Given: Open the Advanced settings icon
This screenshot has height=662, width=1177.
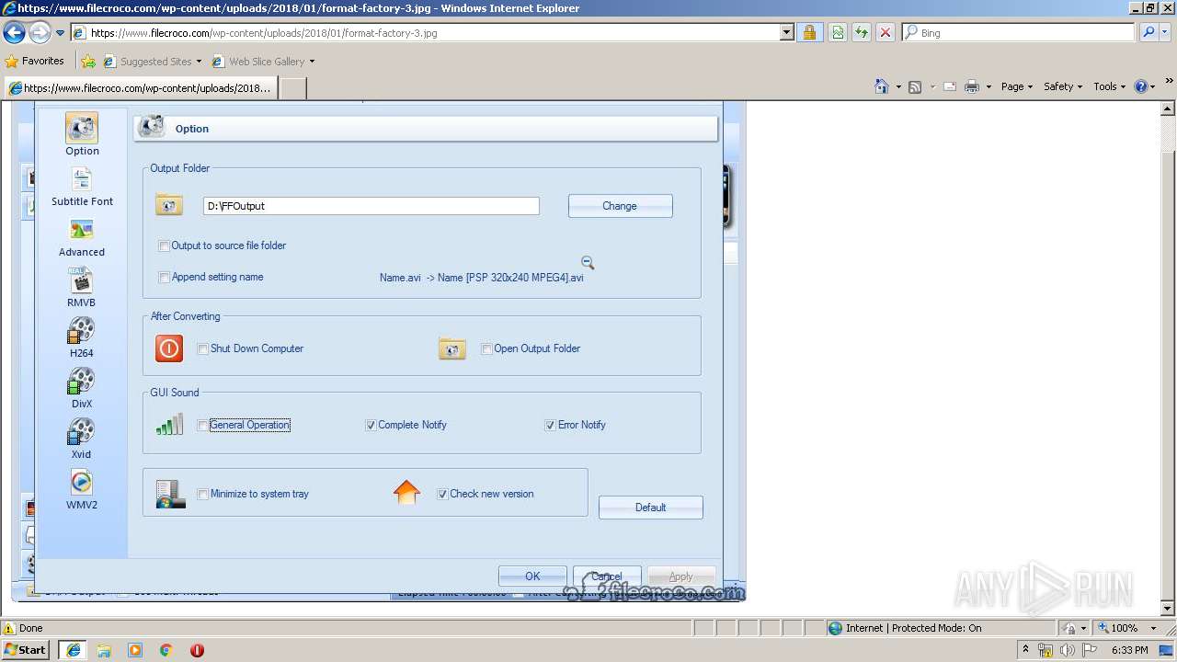Looking at the screenshot, I should click(x=82, y=230).
